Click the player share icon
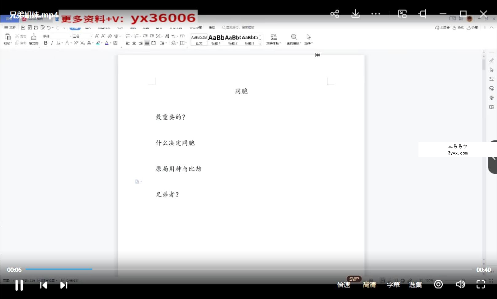This screenshot has height=299, width=497. pos(335,14)
